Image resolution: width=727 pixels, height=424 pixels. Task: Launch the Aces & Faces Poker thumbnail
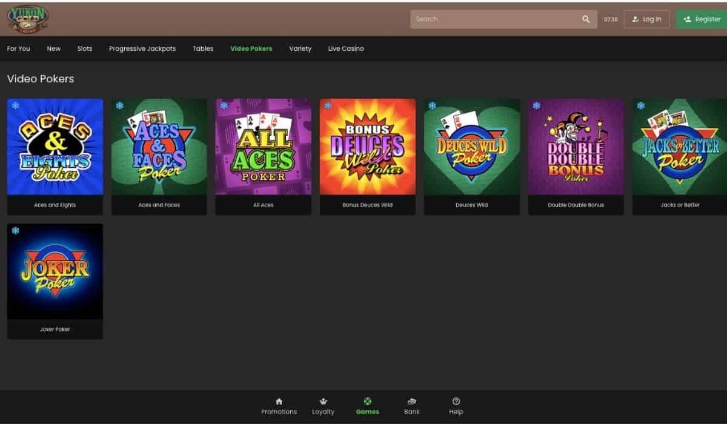[159, 147]
